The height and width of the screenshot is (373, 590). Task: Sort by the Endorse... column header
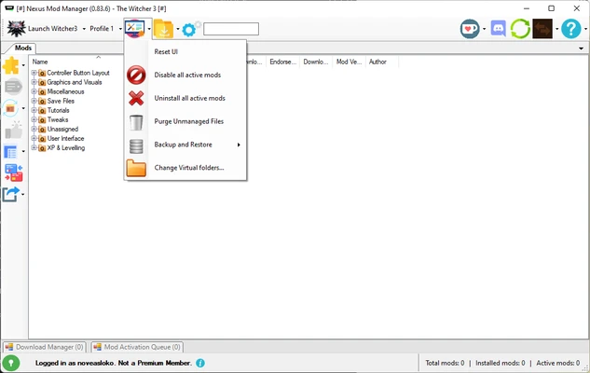coord(283,62)
